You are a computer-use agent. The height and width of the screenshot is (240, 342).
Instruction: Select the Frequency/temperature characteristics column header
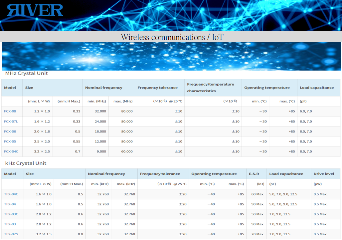point(210,88)
